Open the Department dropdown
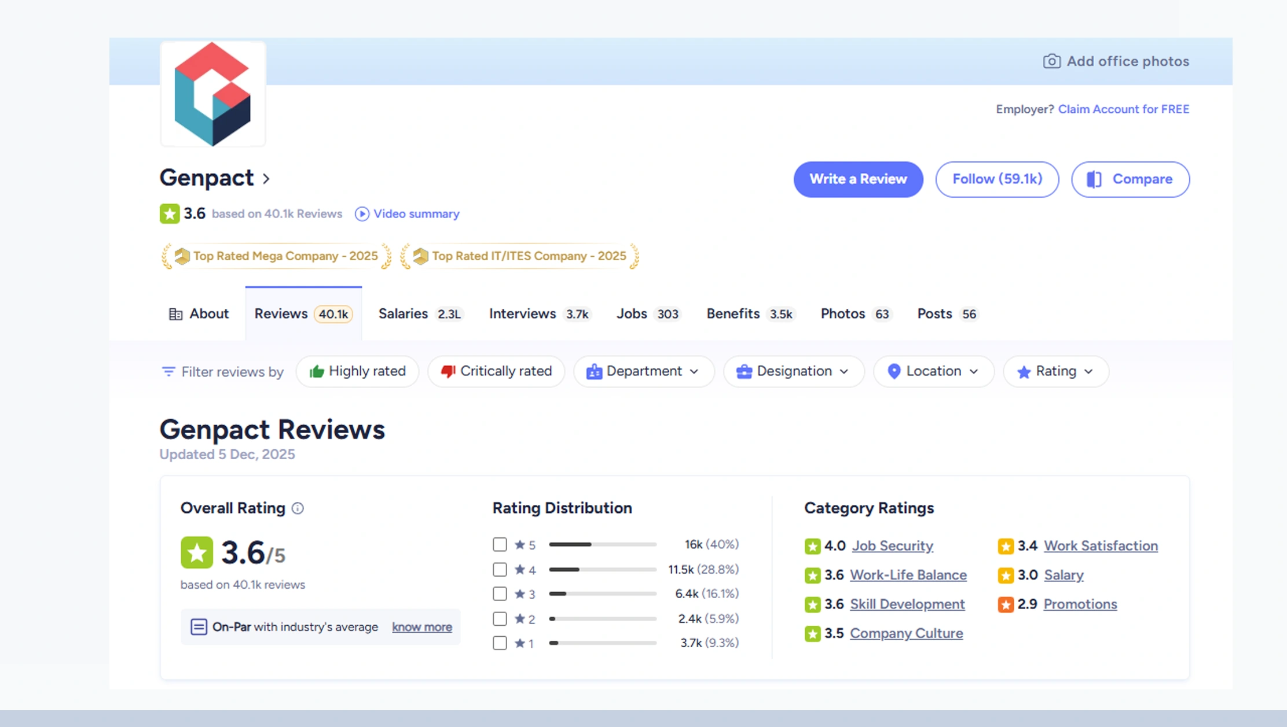 coord(644,371)
